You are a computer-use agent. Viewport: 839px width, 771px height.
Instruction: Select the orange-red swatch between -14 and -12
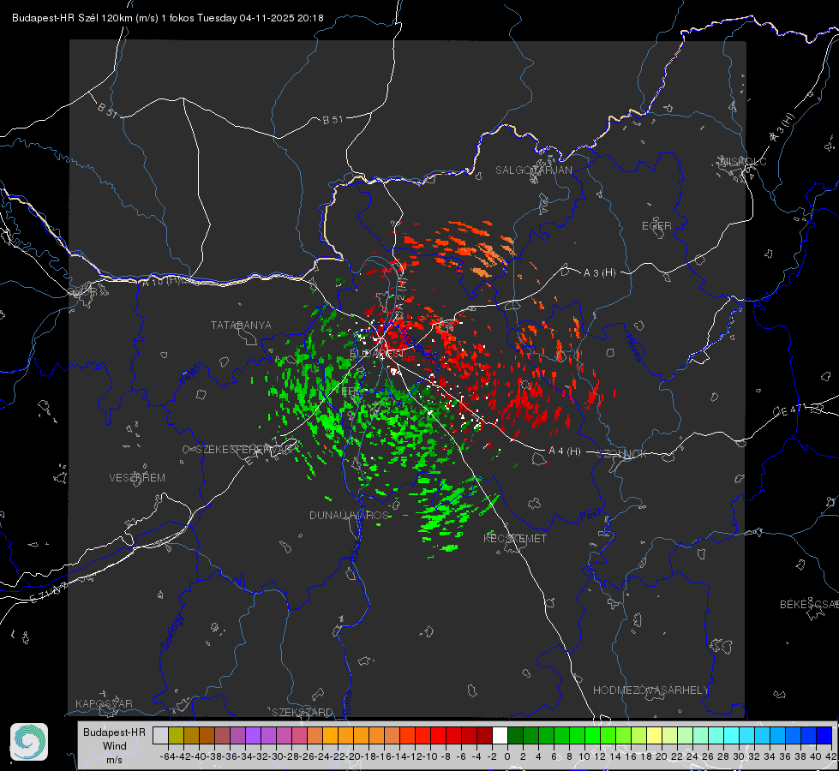tap(407, 735)
